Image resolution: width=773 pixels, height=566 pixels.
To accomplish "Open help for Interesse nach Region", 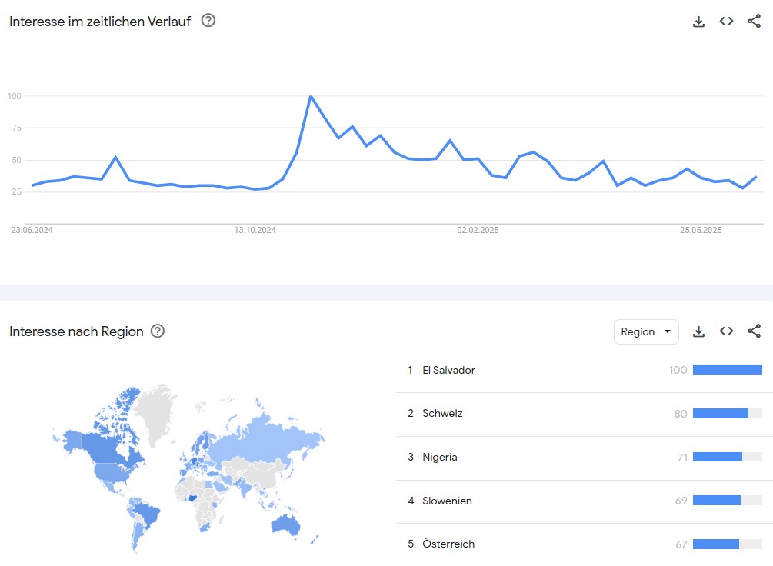I will pyautogui.click(x=157, y=331).
